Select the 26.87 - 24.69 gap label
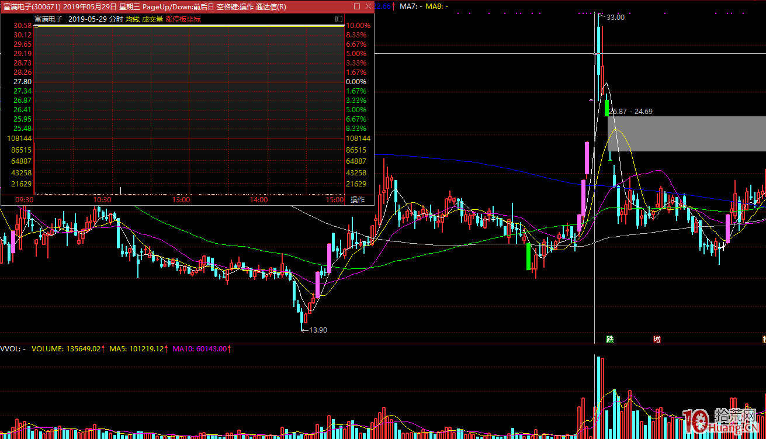Image resolution: width=766 pixels, height=439 pixels. click(x=632, y=111)
